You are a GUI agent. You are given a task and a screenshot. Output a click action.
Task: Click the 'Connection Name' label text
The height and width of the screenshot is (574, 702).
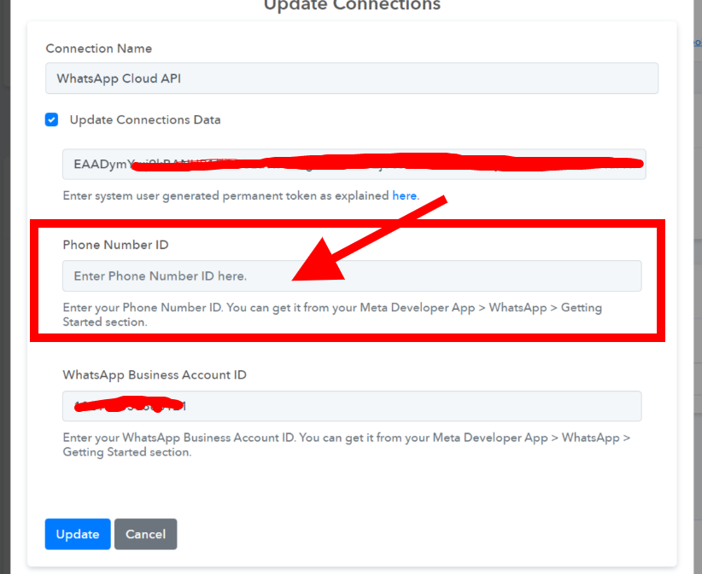(98, 49)
